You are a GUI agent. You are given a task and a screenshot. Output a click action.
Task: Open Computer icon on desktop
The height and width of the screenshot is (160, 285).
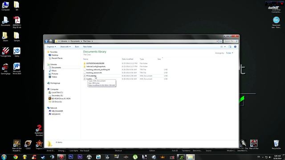pyautogui.click(x=5, y=6)
